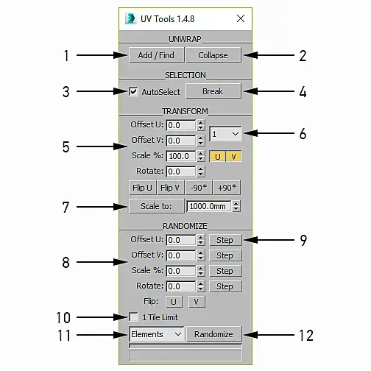Image resolution: width=371 pixels, height=371 pixels.
Task: Click the 1000.0mm scale size field
Action: click(209, 206)
